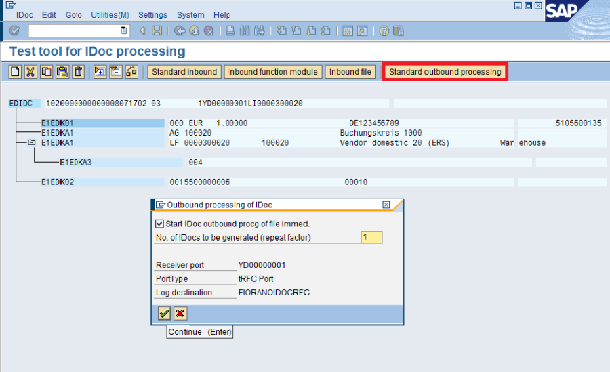Click the DE123456789 value
This screenshot has width=610, height=372.
point(374,123)
